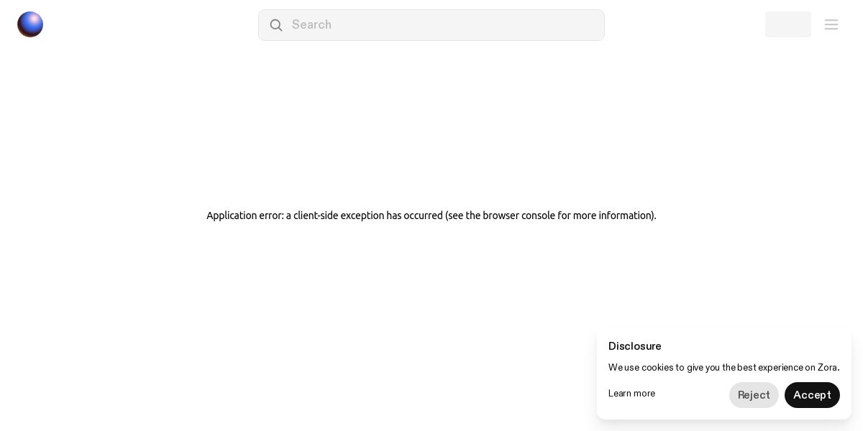863x431 pixels.
Task: Accept cookies in the Disclosure banner
Action: pos(812,395)
